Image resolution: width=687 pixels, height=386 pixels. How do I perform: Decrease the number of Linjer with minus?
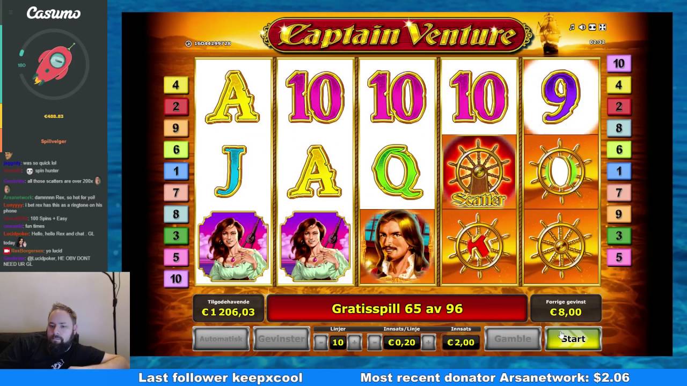320,342
